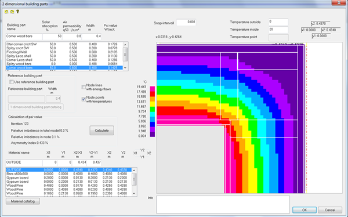Select Flooring/Wall building part row
348x217 pixels.
(x=64, y=52)
